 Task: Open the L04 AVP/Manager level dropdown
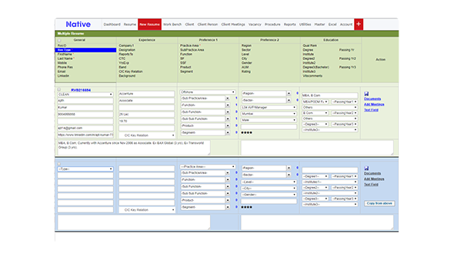click(269, 108)
